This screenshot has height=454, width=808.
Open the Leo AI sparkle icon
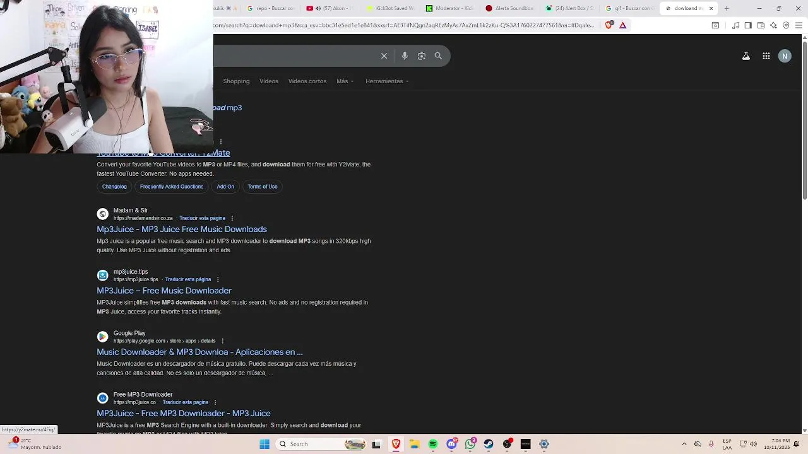coord(774,25)
